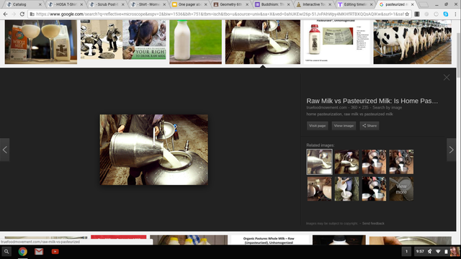
Task: Click the View image button
Action: click(344, 126)
